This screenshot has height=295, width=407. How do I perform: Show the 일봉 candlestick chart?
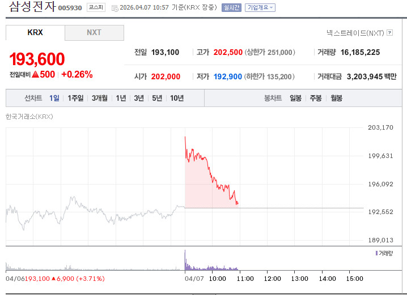[x=296, y=98]
